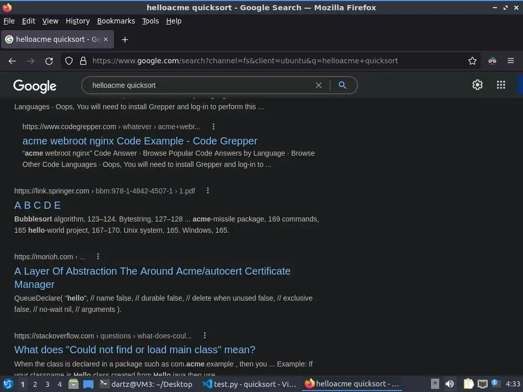Open more options for springer result
The height and width of the screenshot is (392, 523).
[x=208, y=191]
